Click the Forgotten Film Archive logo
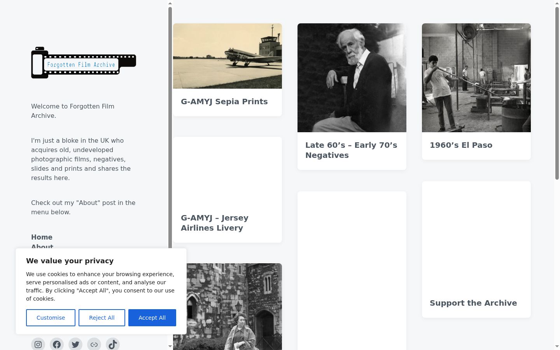The width and height of the screenshot is (560, 350). pyautogui.click(x=84, y=63)
